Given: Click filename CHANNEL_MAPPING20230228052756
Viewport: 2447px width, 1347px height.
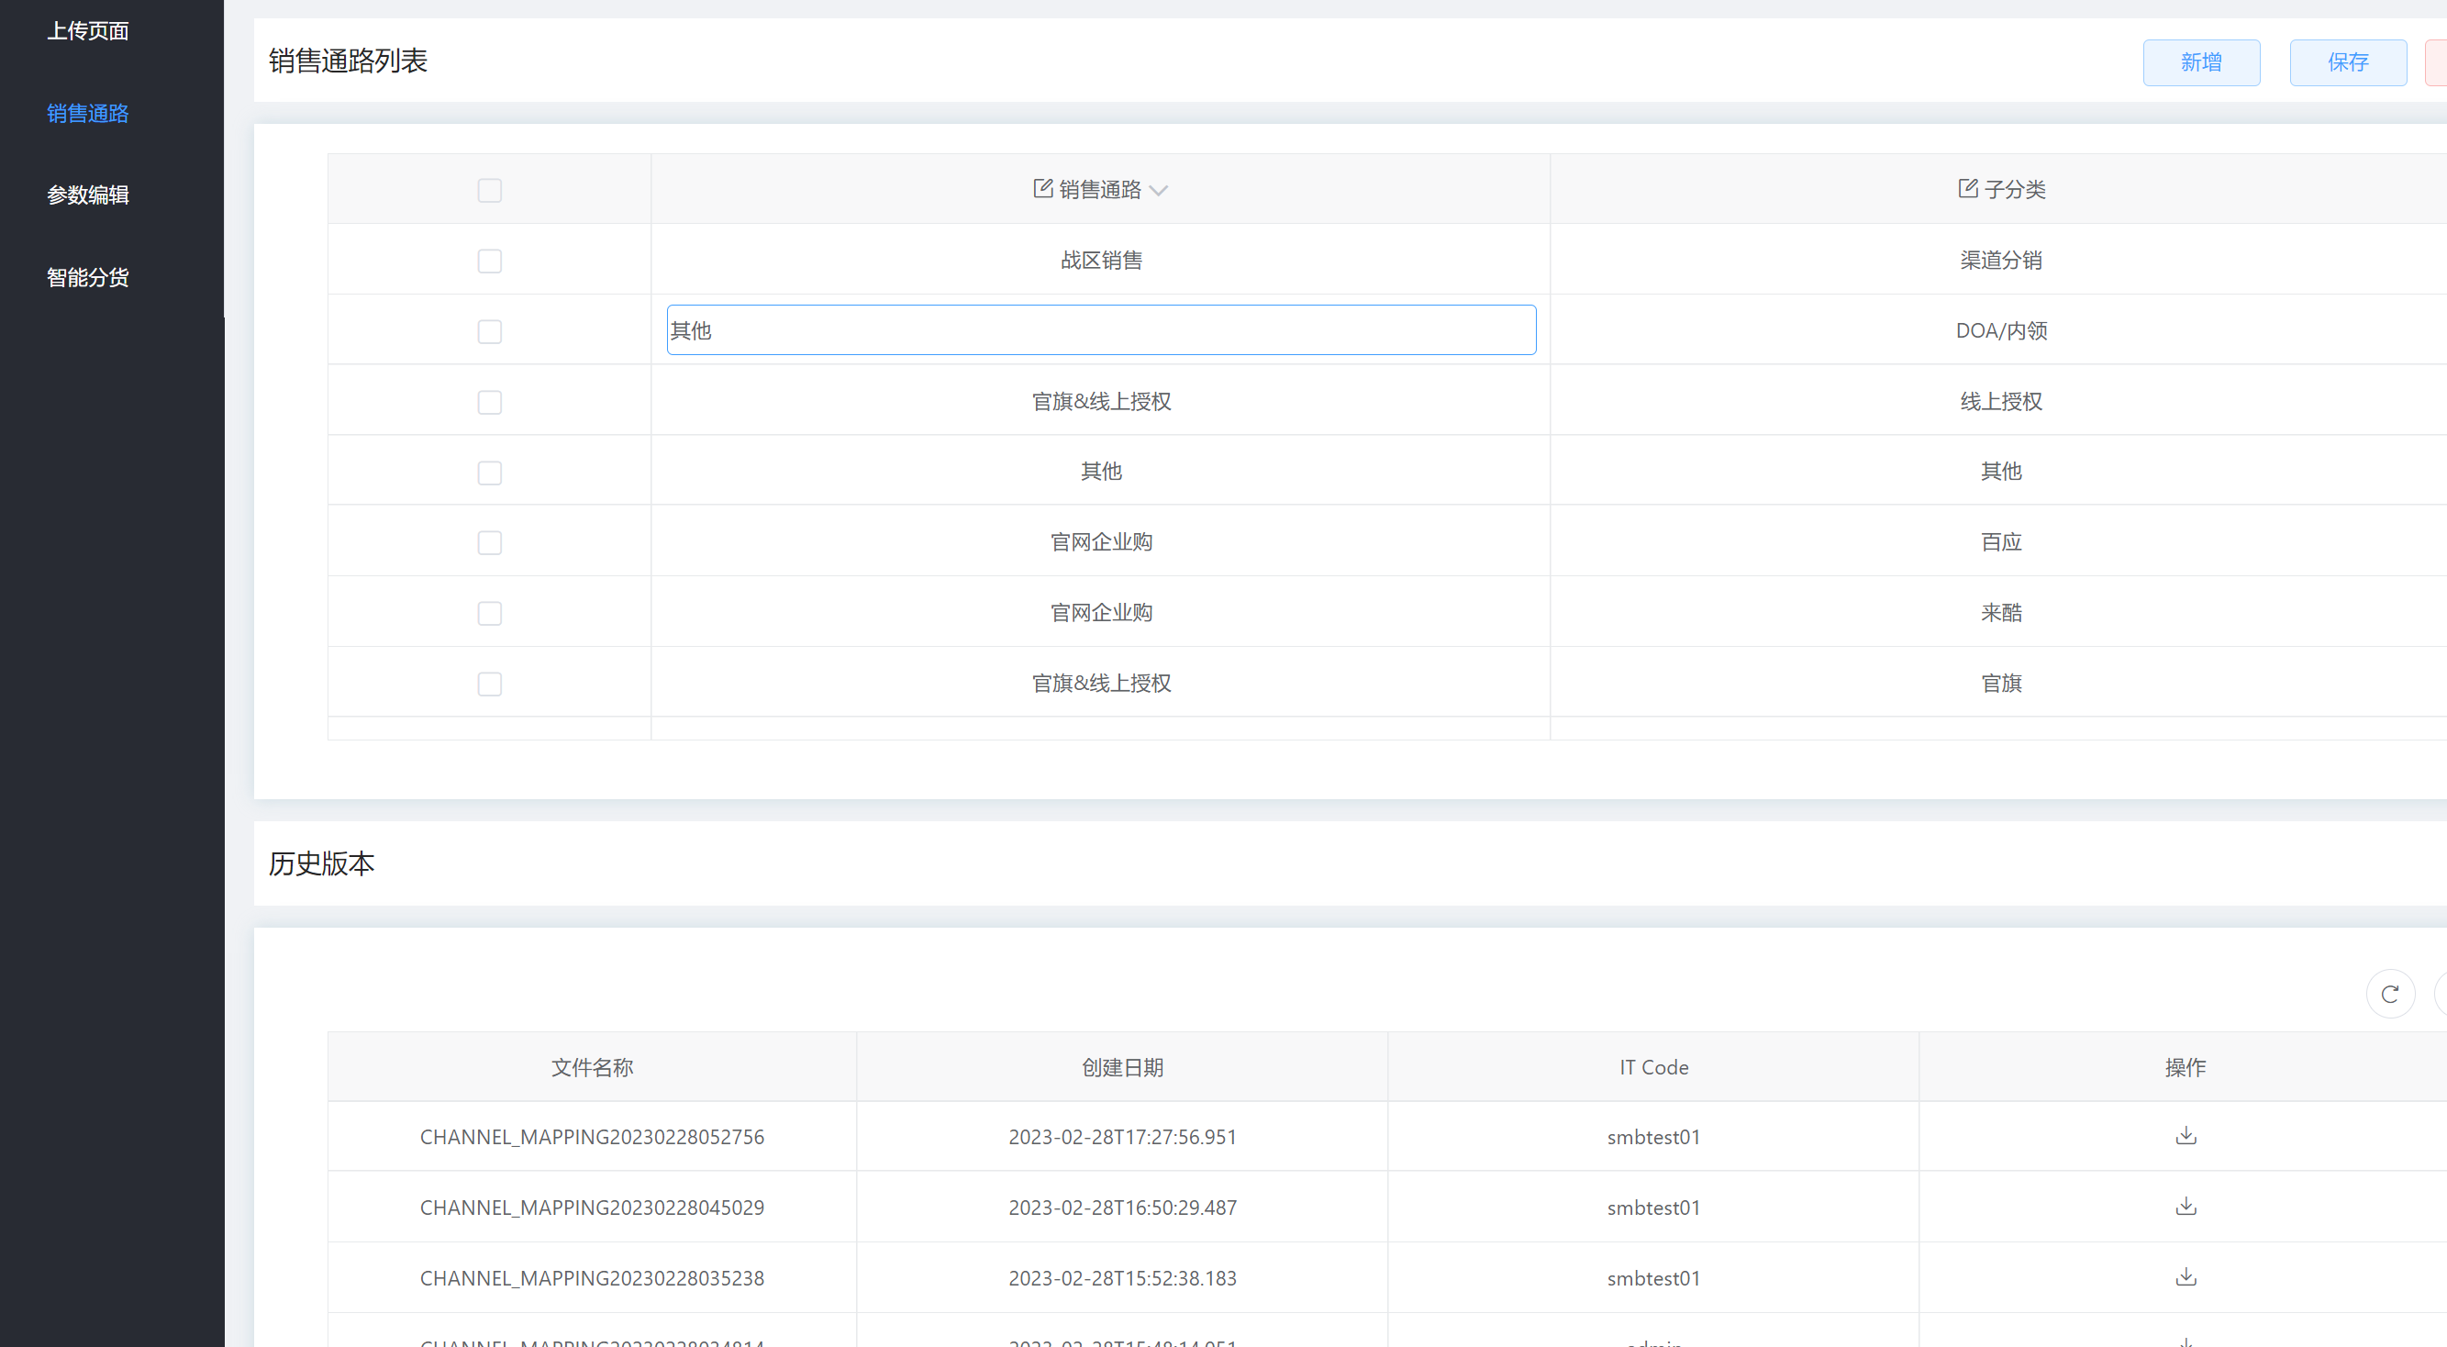Looking at the screenshot, I should click(592, 1137).
